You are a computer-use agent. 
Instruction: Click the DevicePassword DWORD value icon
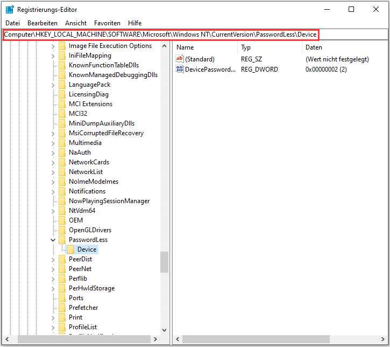pyautogui.click(x=180, y=70)
